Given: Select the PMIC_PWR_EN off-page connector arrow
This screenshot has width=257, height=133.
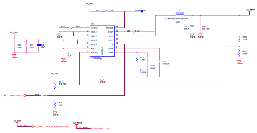Looking at the screenshot, I should 25,95.
